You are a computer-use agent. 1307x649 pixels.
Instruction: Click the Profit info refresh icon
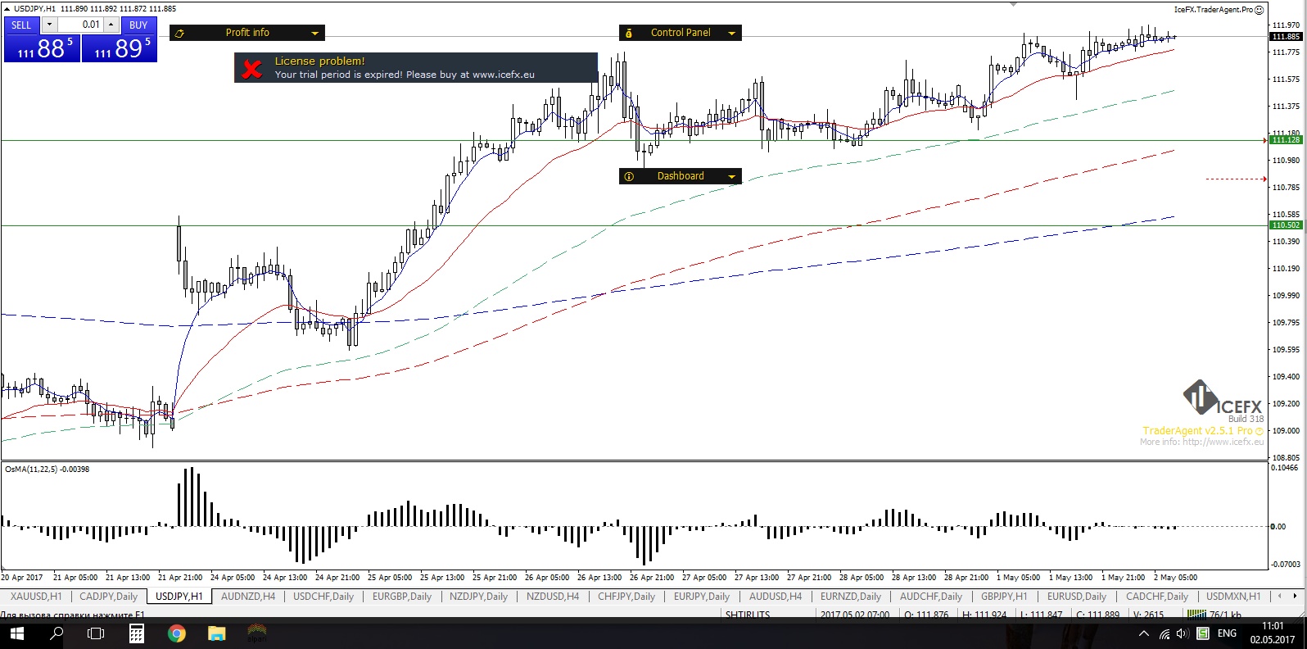[179, 33]
